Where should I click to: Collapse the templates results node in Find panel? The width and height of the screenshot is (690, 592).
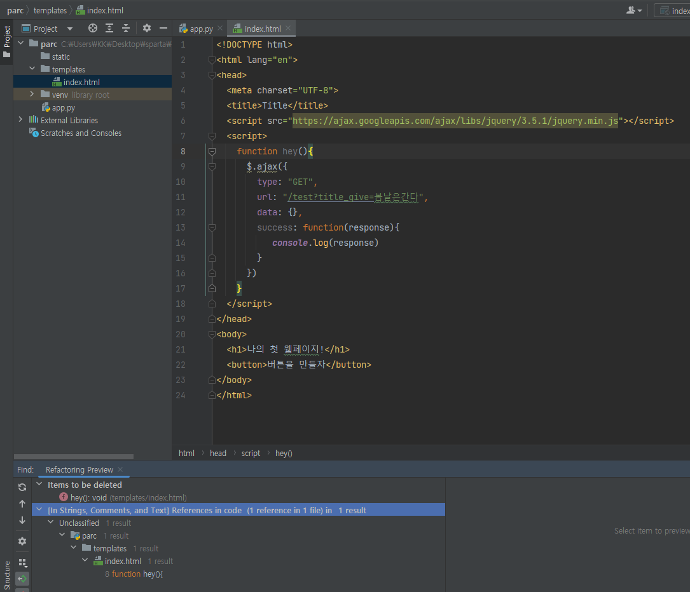pyautogui.click(x=74, y=548)
